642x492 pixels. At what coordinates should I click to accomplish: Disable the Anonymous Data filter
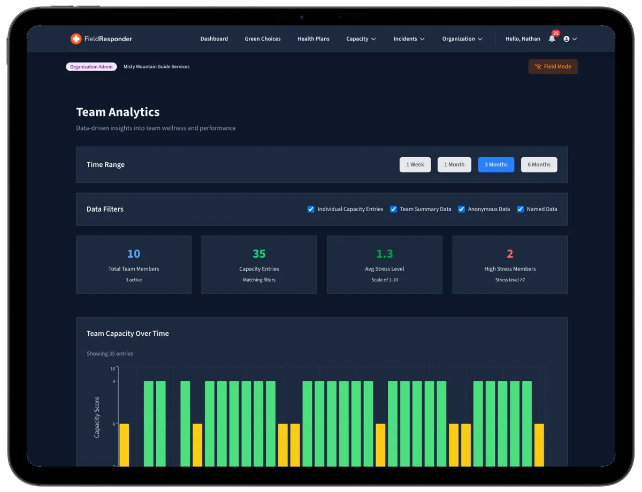(461, 209)
